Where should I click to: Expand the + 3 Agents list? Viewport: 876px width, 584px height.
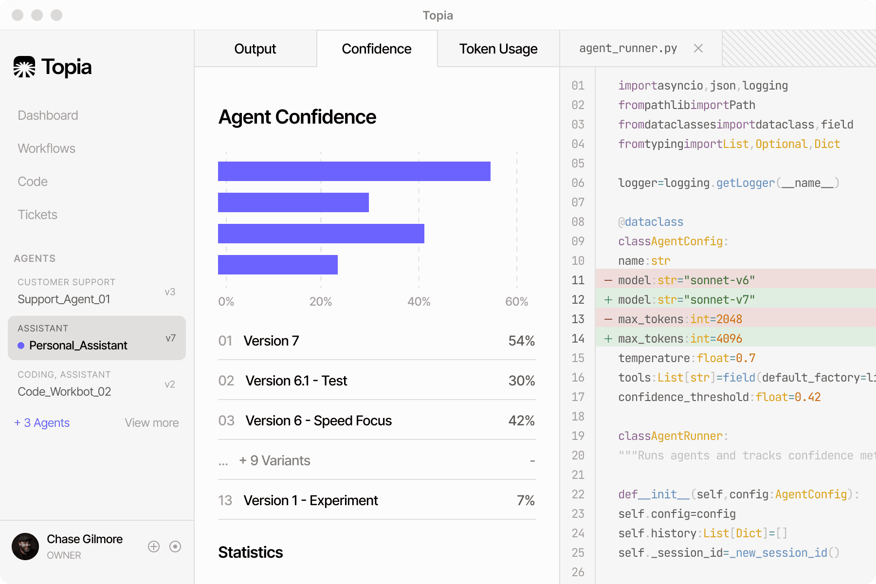coord(42,423)
